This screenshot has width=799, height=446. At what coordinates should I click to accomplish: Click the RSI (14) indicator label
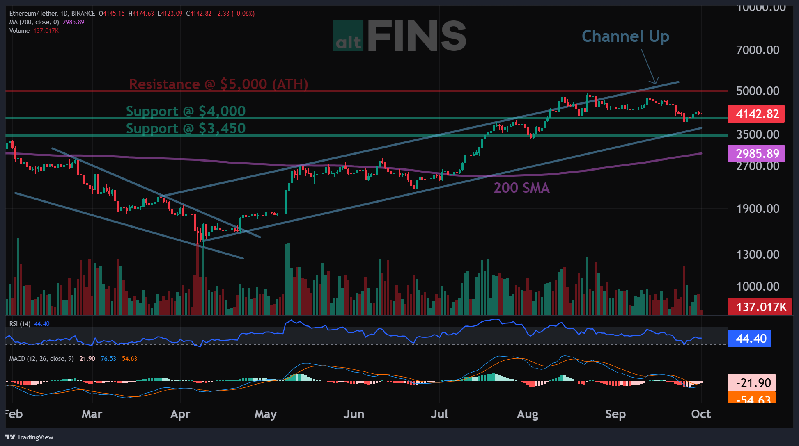tap(20, 324)
